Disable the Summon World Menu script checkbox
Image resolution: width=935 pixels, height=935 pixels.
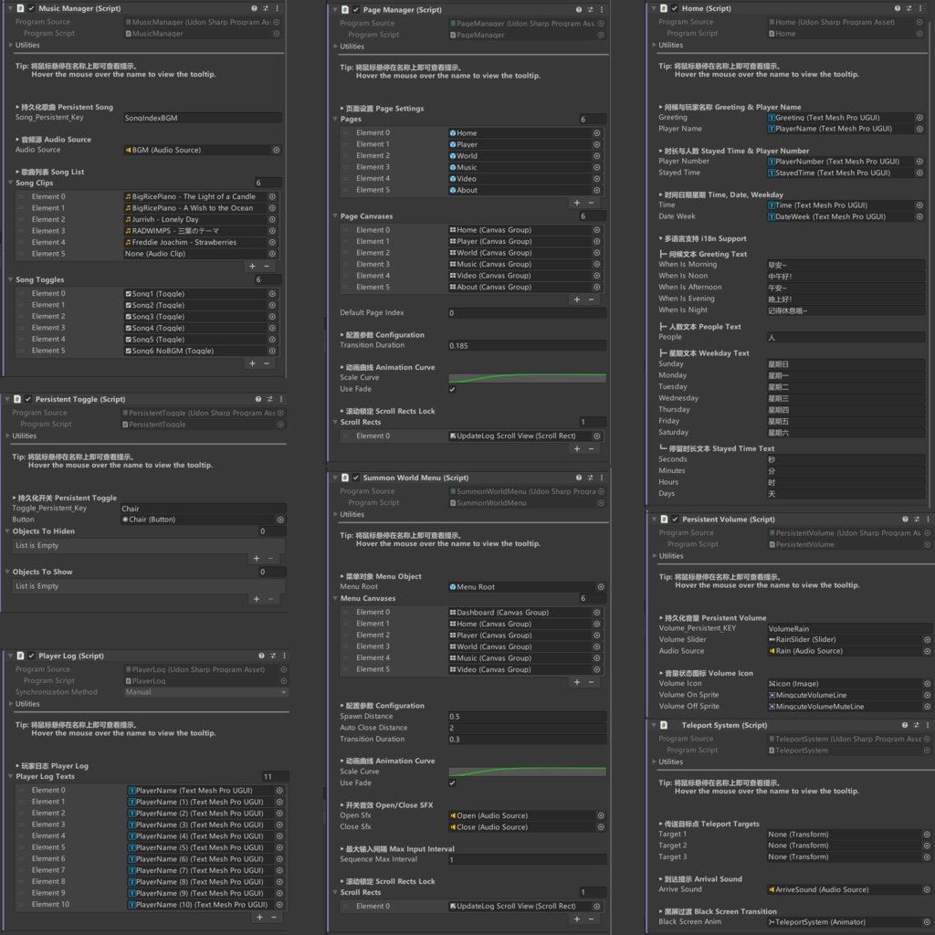[x=356, y=478]
